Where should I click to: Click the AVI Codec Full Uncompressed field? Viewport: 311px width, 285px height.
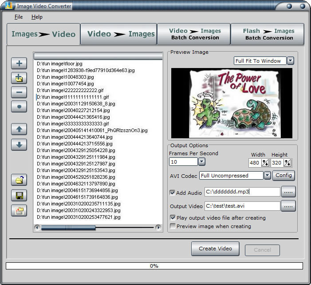(231, 176)
